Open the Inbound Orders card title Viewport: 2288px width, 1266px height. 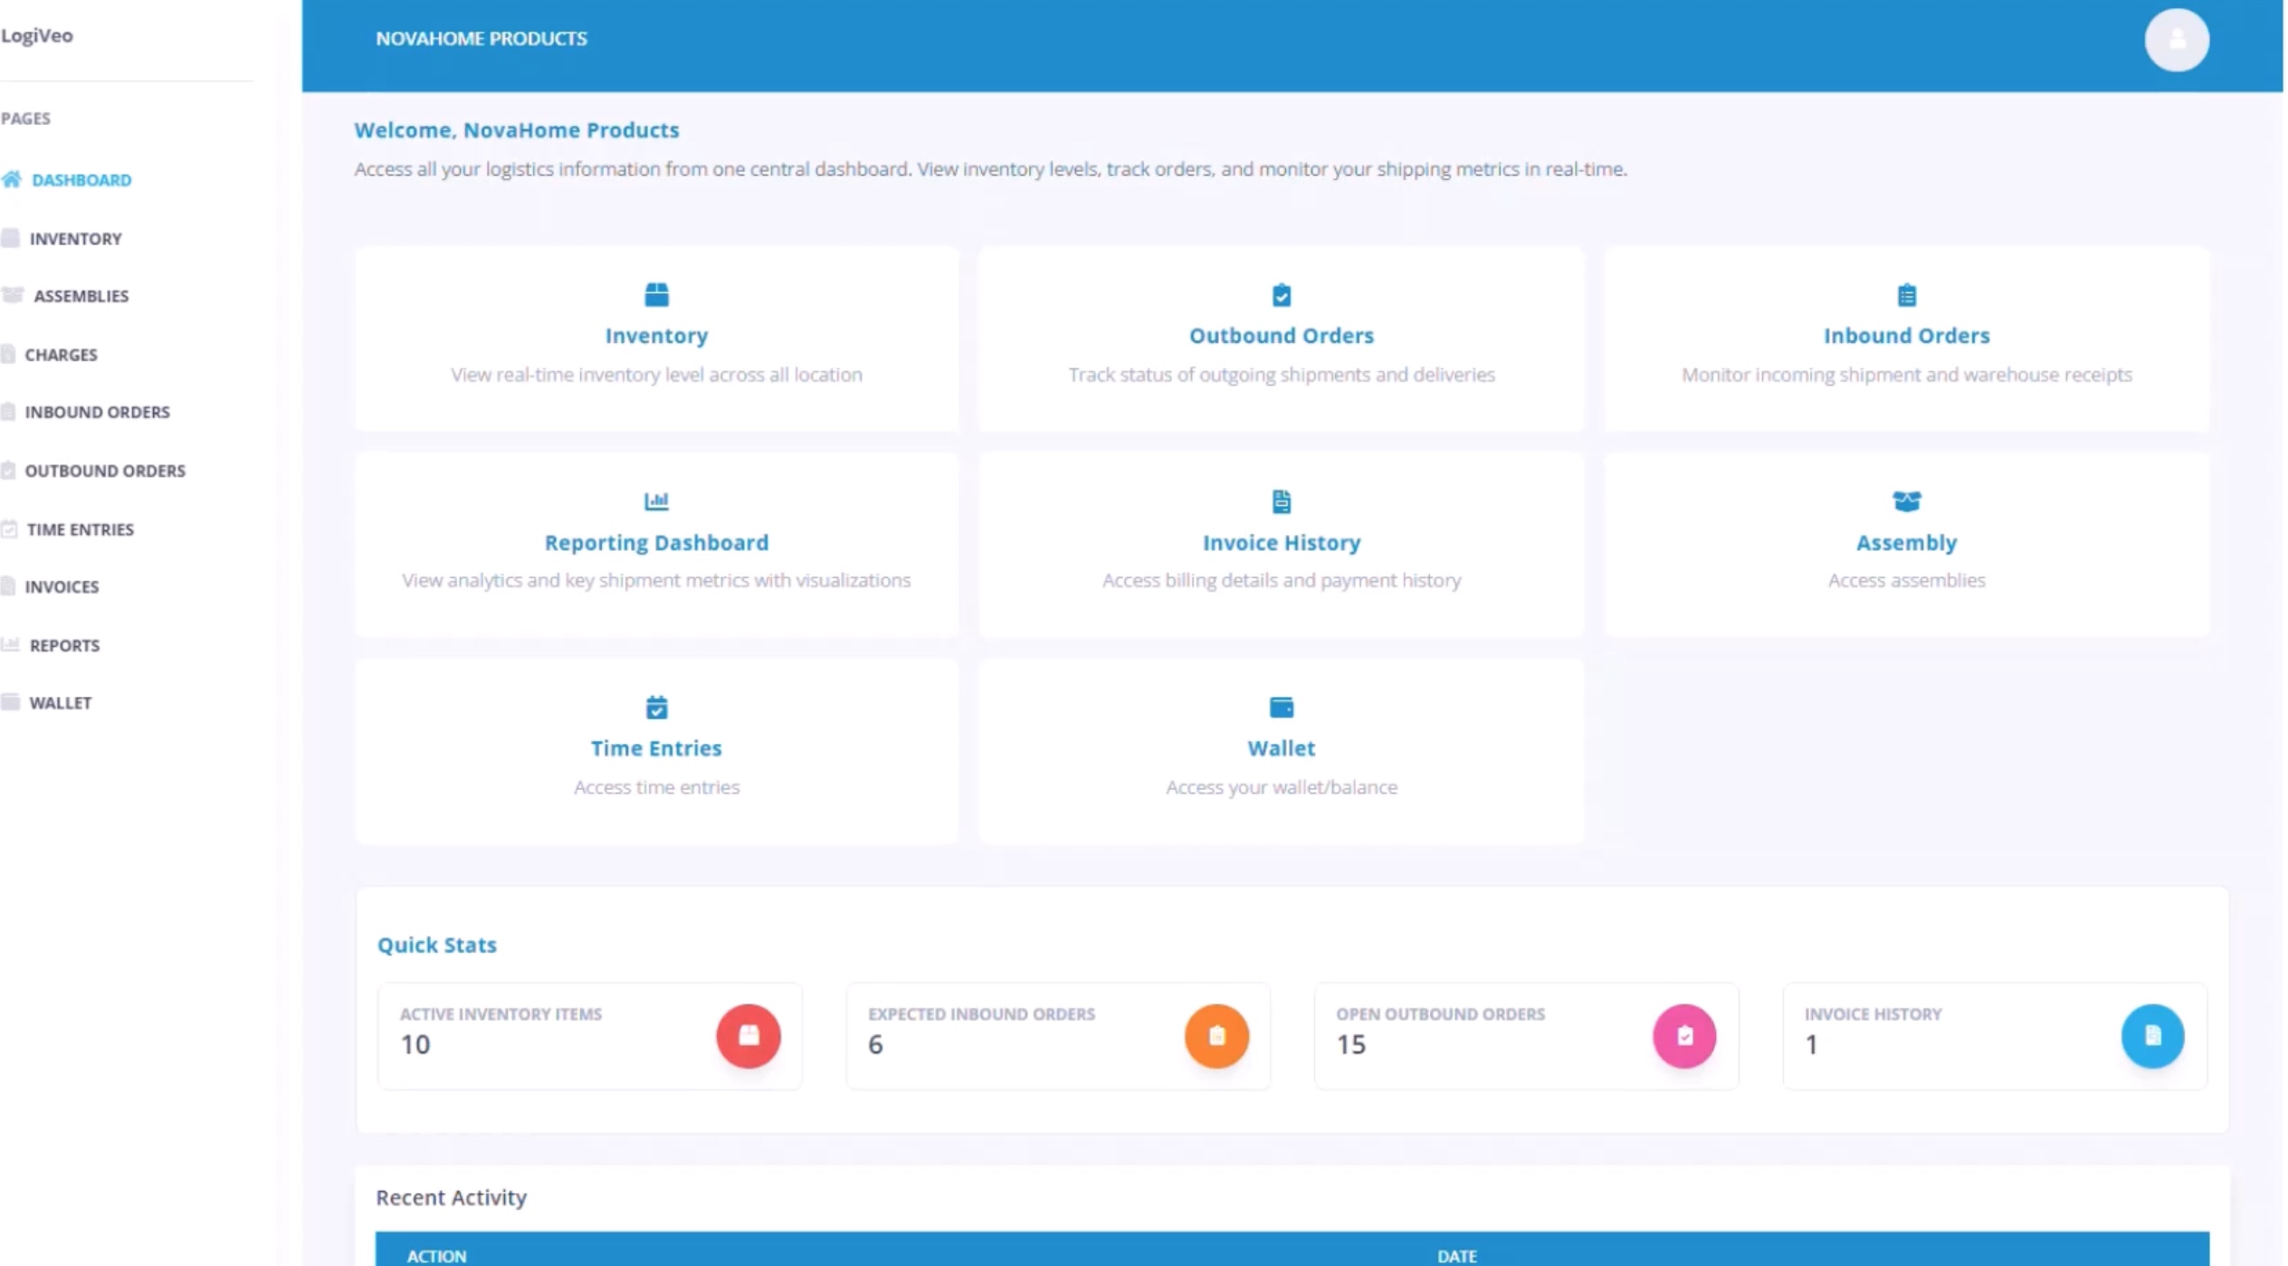1905,335
